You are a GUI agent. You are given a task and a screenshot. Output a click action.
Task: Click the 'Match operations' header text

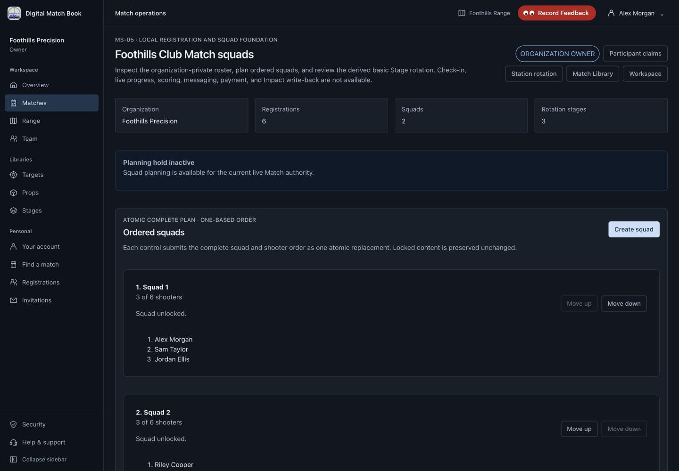141,13
